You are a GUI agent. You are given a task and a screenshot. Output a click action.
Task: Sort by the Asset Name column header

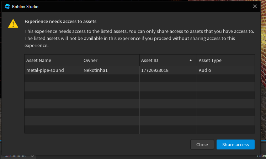(53, 60)
